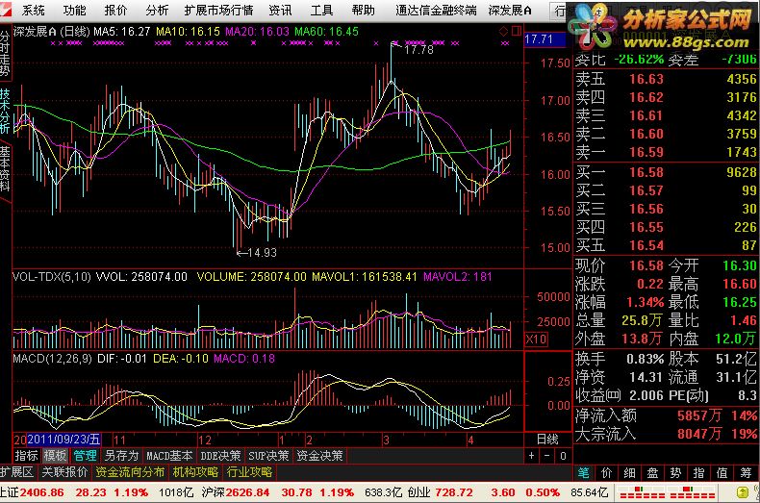The height and width of the screenshot is (503, 760).
Task: Click the blue 17.71 price axis marker
Action: pyautogui.click(x=545, y=39)
